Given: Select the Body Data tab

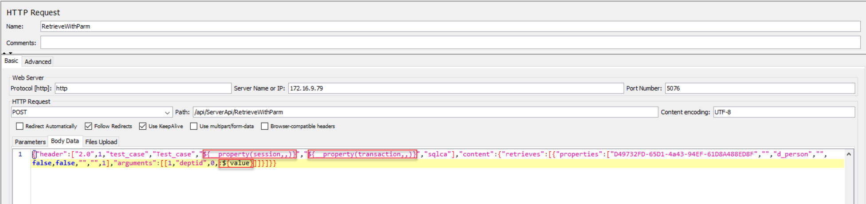Looking at the screenshot, I should pyautogui.click(x=65, y=141).
